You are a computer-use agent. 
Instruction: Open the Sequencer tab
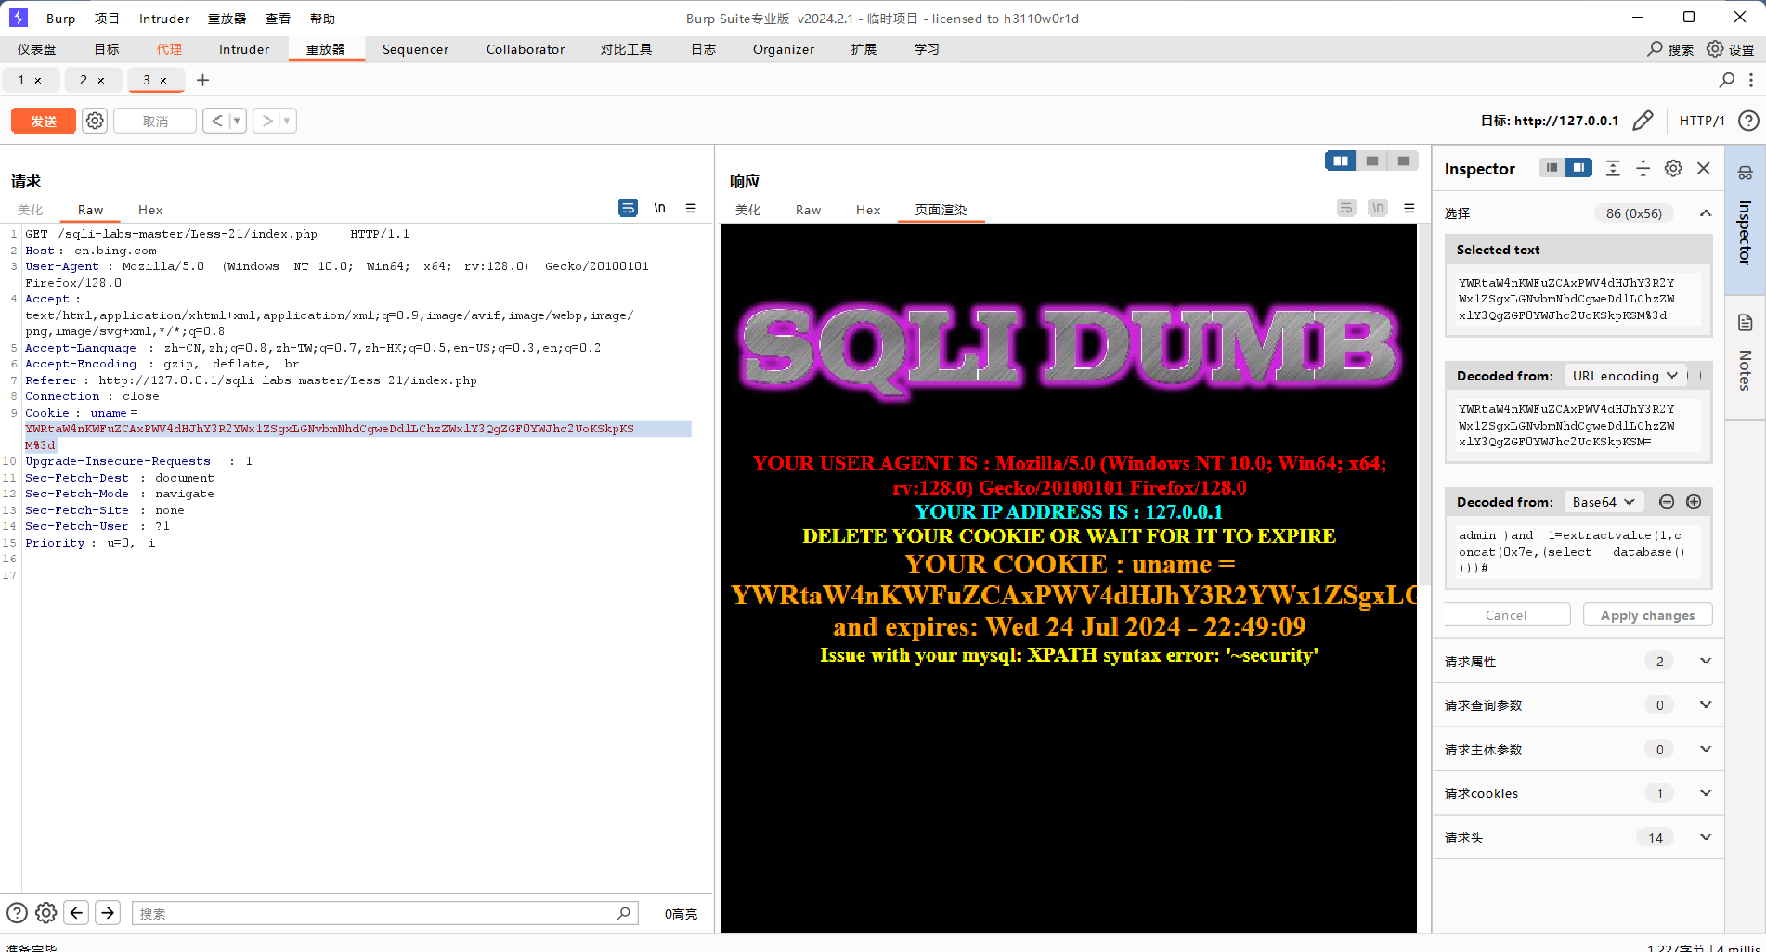pyautogui.click(x=415, y=49)
